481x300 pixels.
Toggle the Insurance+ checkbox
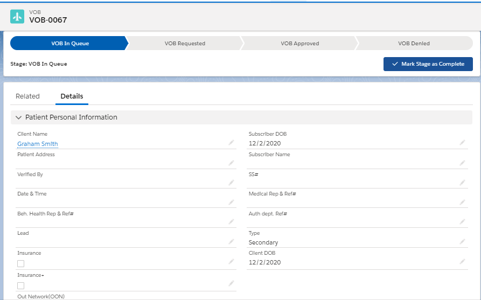pos(21,285)
